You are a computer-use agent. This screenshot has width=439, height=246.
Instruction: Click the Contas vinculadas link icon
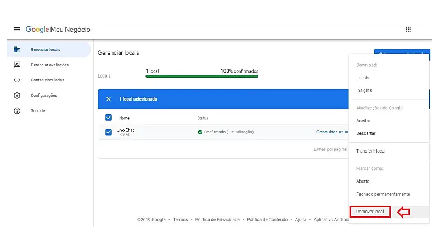coord(17,80)
